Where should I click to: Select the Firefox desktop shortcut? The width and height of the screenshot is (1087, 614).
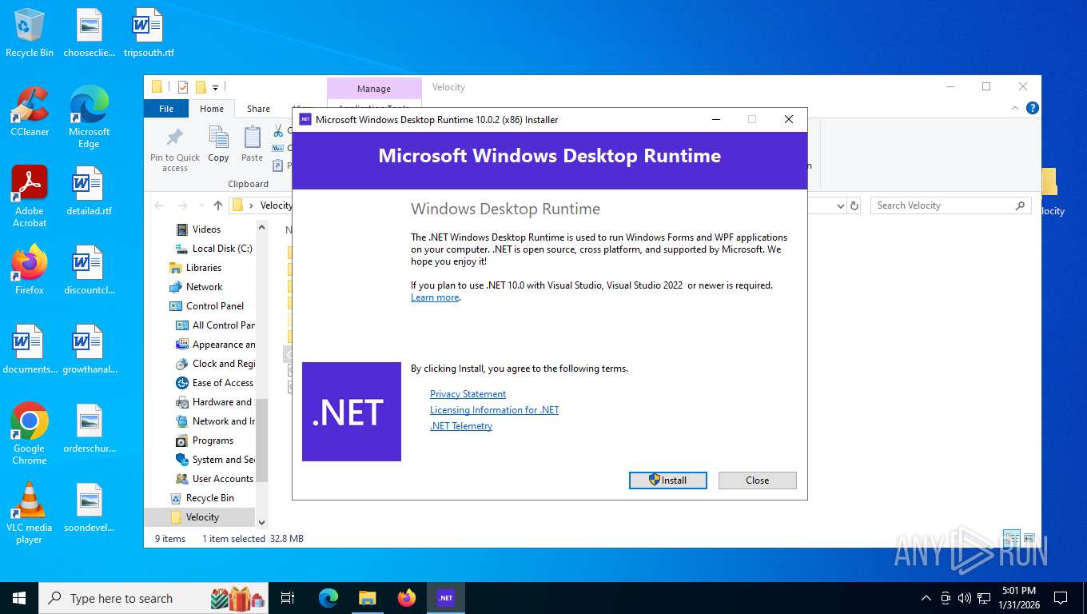(30, 269)
